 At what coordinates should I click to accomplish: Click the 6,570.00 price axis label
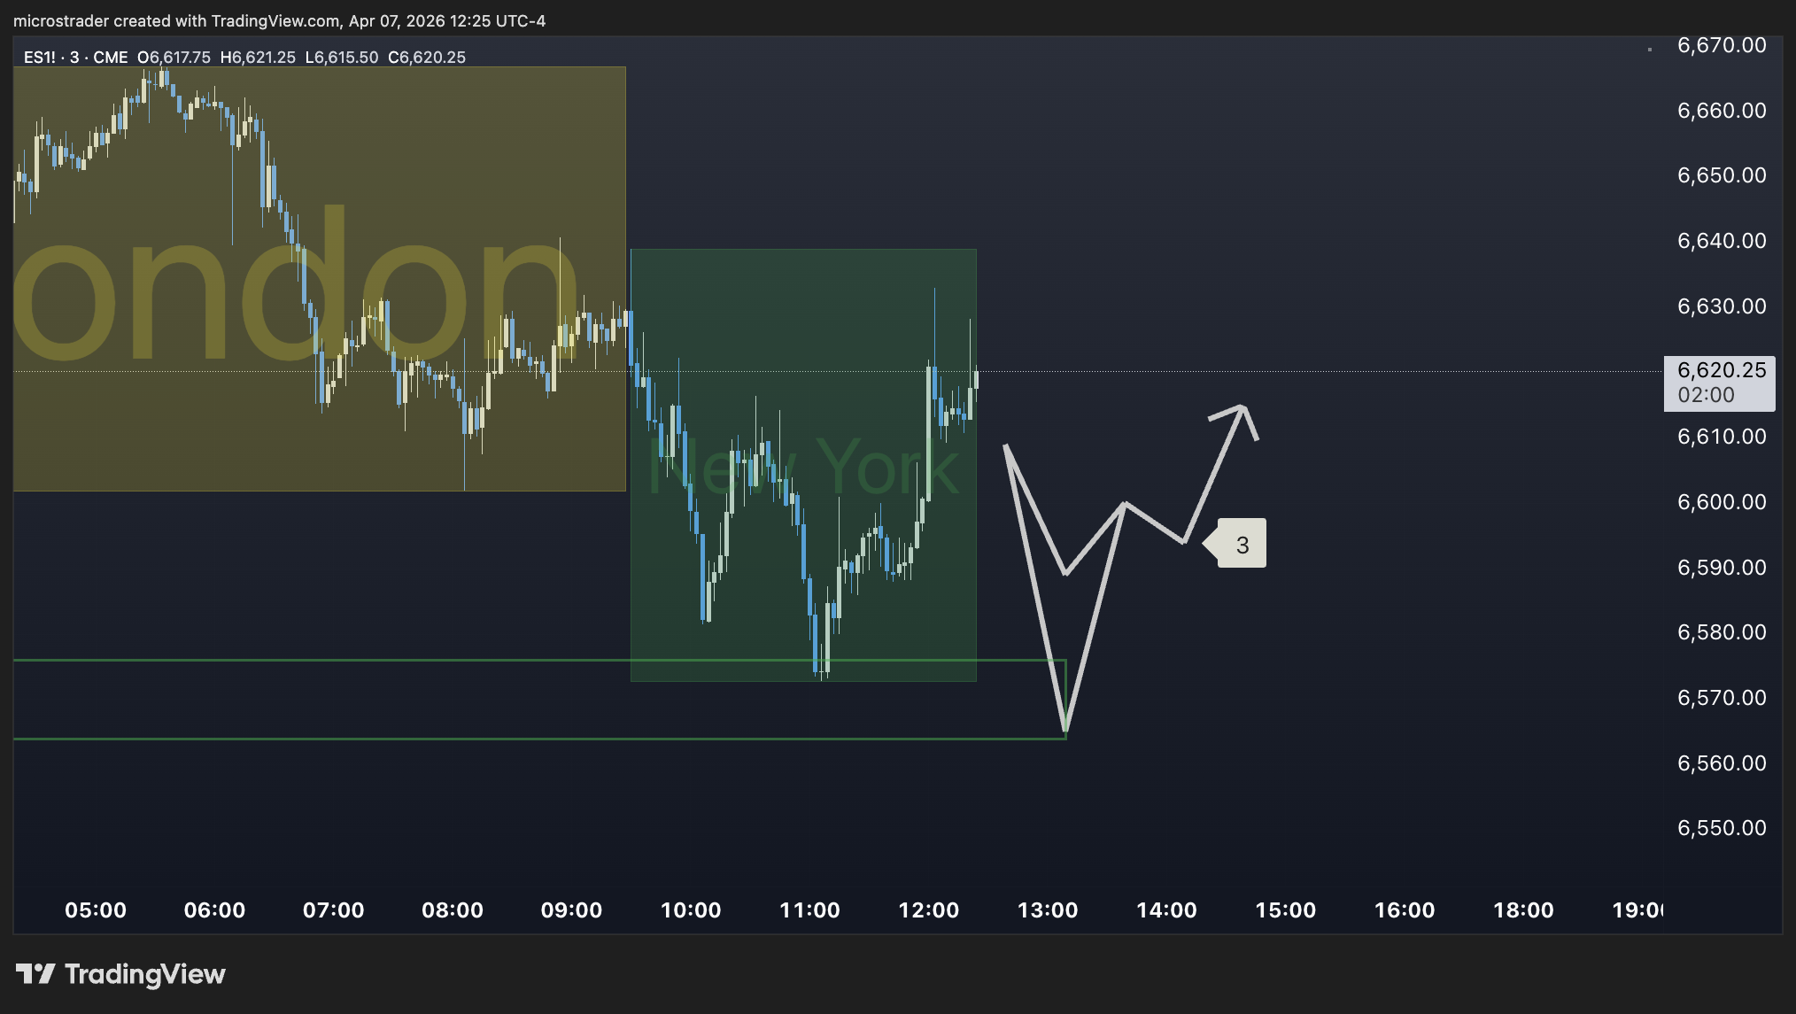pos(1722,698)
